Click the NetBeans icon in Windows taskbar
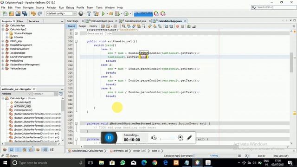The height and width of the screenshot is (167, 297). coord(197,163)
